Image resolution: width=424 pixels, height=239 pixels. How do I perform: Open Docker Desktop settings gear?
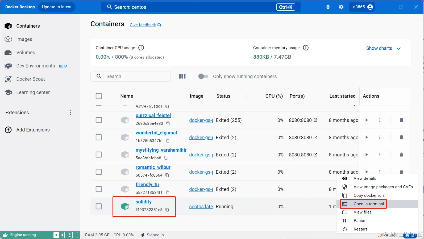(341, 7)
